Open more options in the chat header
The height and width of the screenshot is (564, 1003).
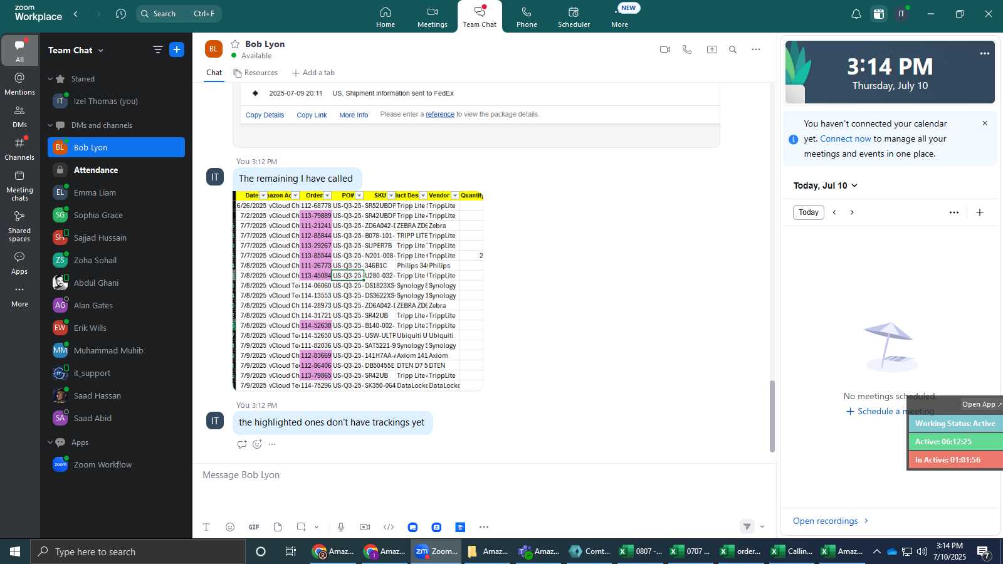tap(756, 50)
